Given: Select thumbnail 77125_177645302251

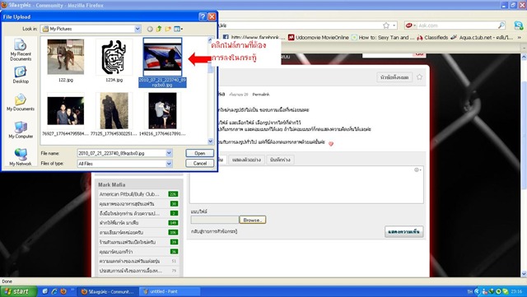Looking at the screenshot, I should tap(114, 111).
